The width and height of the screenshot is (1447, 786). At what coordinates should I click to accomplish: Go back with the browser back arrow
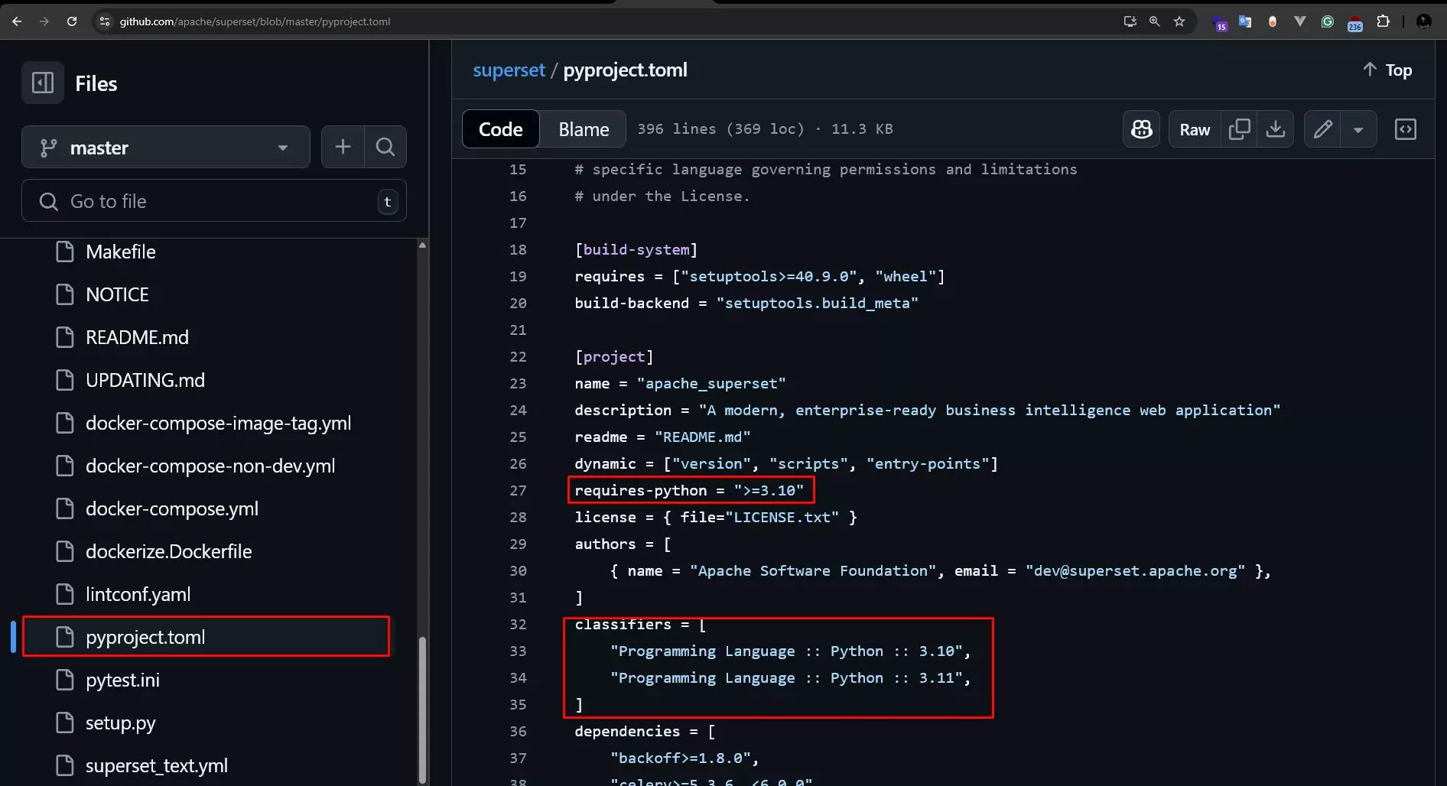[17, 21]
